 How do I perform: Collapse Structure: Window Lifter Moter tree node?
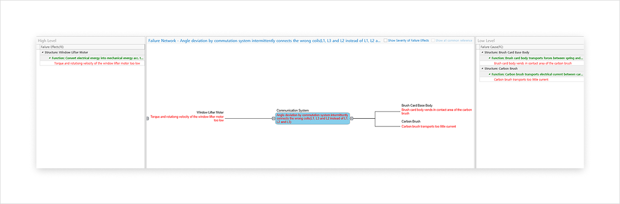[x=42, y=52]
